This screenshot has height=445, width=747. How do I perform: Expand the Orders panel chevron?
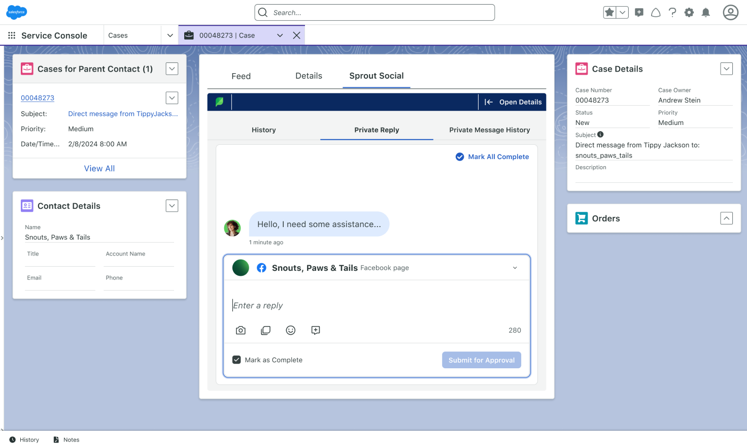click(x=727, y=218)
